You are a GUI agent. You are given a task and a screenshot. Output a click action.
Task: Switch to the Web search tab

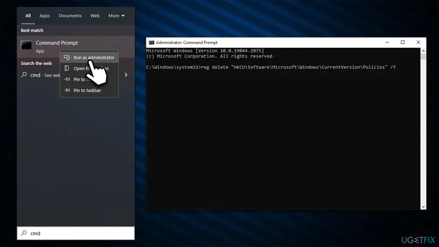(x=95, y=16)
